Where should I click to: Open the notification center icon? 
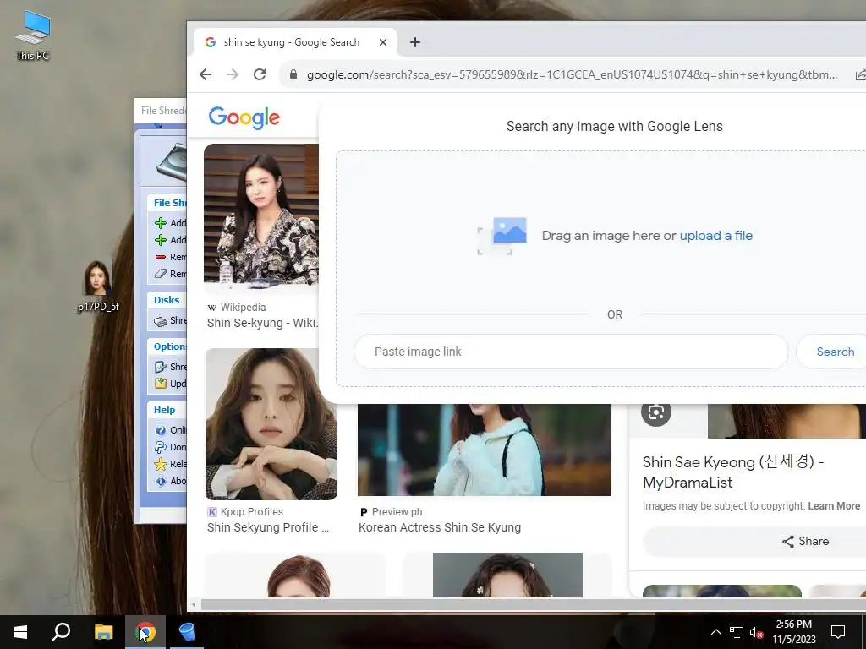click(x=838, y=632)
